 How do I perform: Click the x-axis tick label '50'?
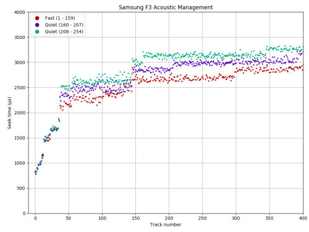tap(69, 218)
